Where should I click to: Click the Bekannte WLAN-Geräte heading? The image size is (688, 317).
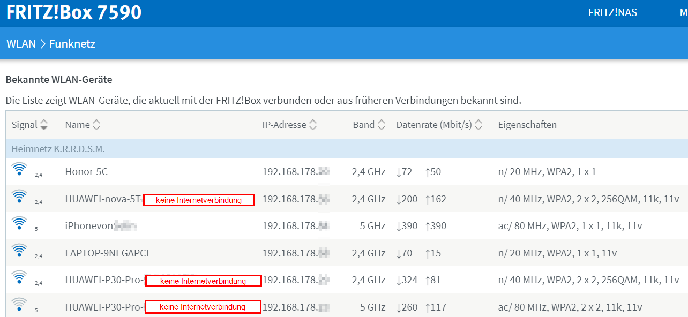(59, 80)
